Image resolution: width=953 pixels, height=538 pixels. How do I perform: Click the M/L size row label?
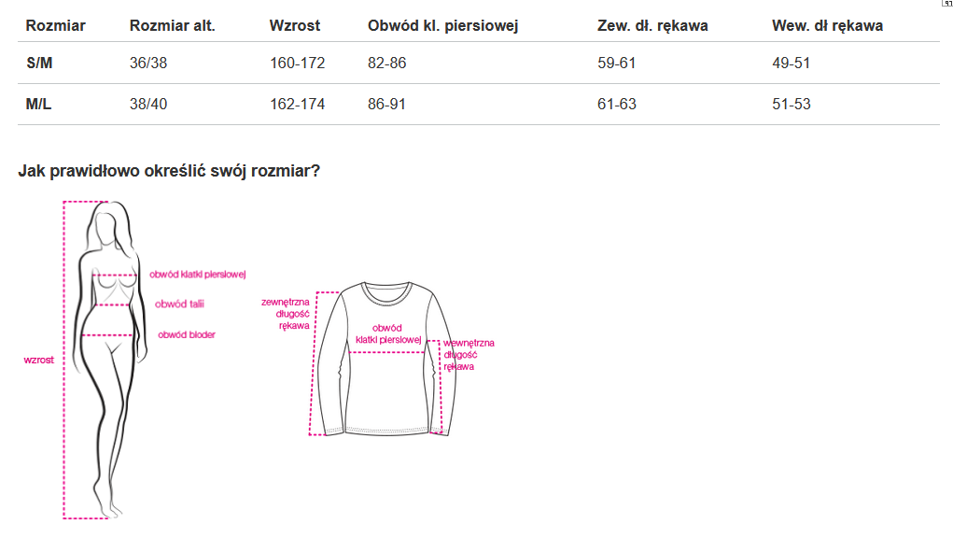tap(39, 104)
